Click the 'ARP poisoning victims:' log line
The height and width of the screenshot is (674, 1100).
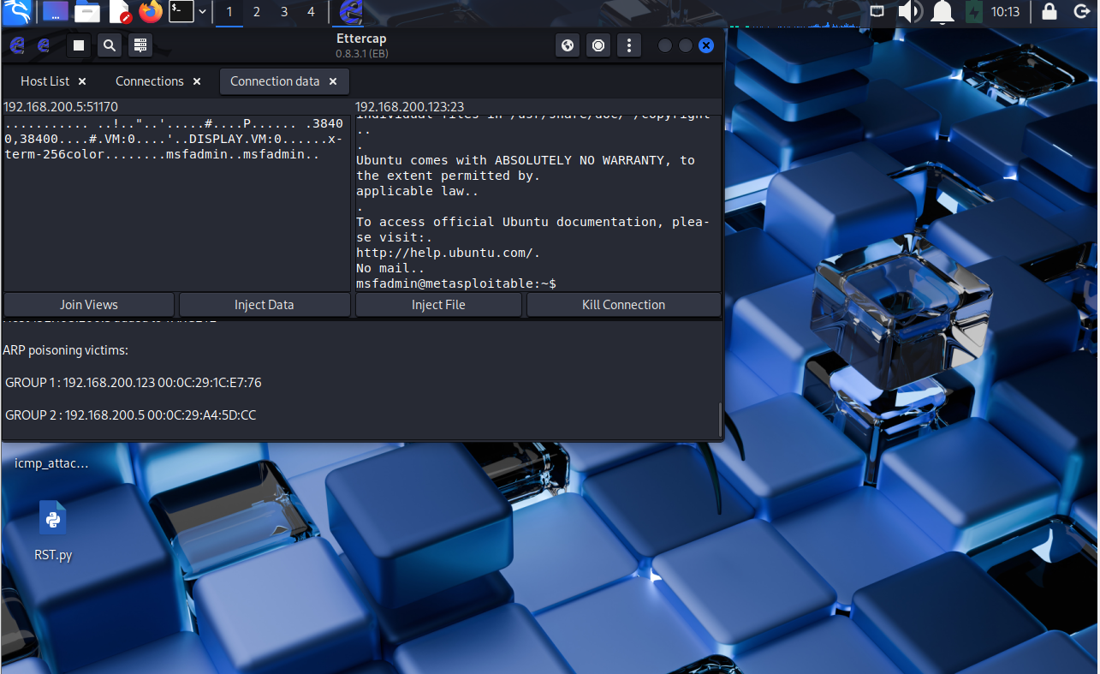(x=66, y=350)
